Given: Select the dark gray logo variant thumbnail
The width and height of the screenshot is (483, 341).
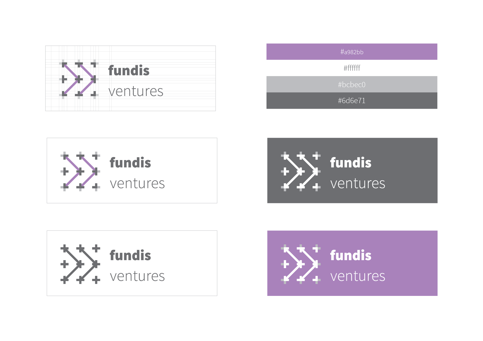Looking at the screenshot, I should click(x=352, y=170).
